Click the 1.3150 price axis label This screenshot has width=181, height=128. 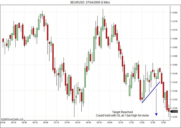[x=174, y=65]
